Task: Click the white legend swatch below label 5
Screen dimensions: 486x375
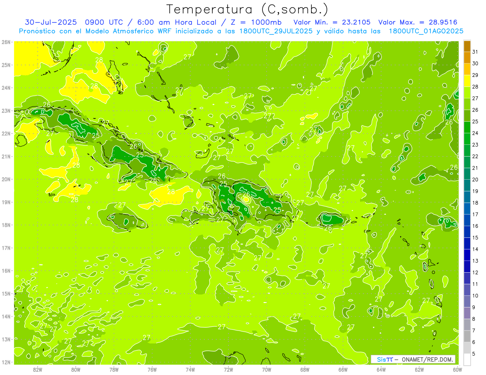Action: coord(467,359)
